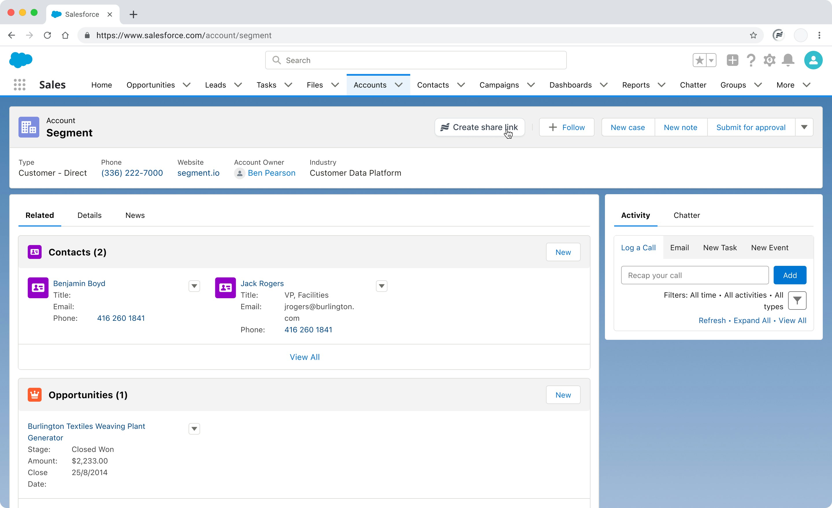The height and width of the screenshot is (508, 832).
Task: Open the Chatter nav tab
Action: (x=693, y=85)
